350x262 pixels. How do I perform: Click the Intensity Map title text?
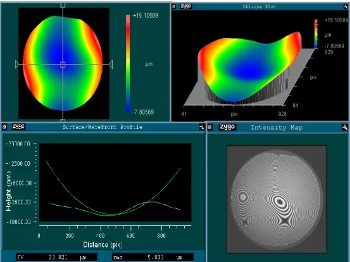(277, 128)
